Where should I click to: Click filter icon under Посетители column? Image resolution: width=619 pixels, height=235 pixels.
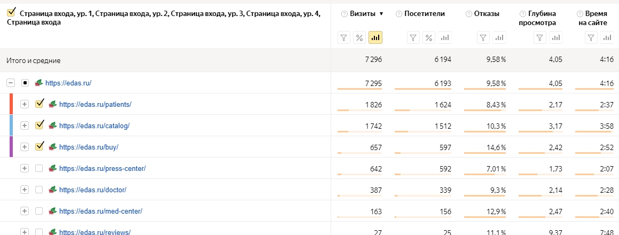click(413, 38)
